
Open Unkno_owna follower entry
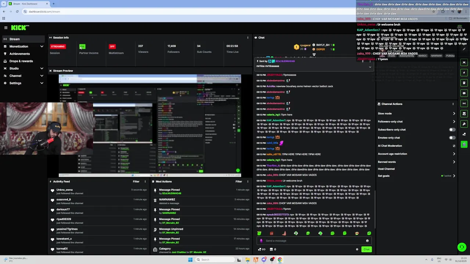(100, 191)
